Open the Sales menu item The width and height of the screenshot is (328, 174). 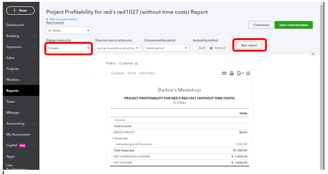[x=10, y=58]
